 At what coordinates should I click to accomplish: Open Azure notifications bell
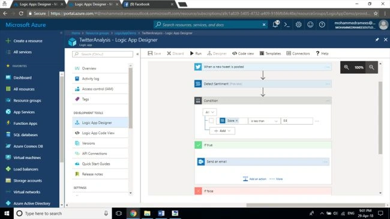click(x=275, y=25)
